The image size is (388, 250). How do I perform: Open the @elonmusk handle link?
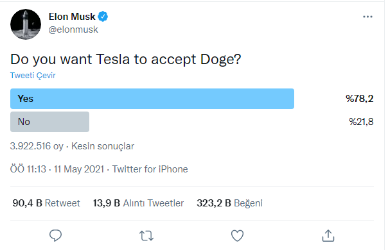point(73,29)
